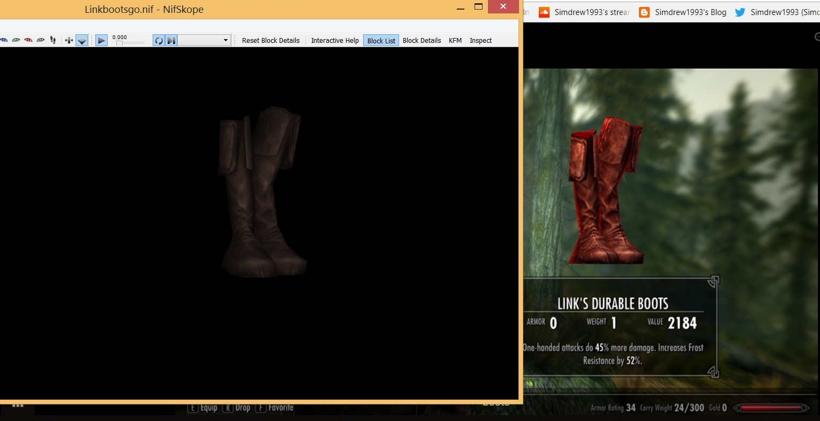Open Interactive Help

(x=335, y=40)
